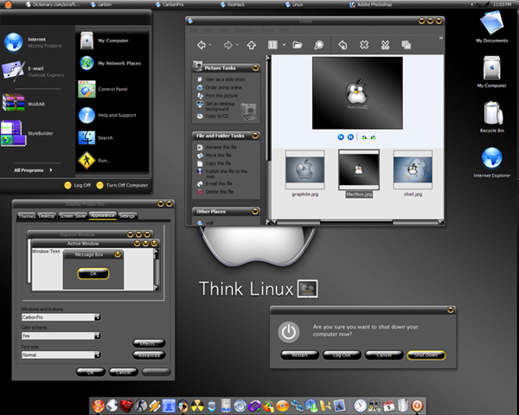Open My Network Places in the Start menu
This screenshot has height=415, width=519.
click(x=110, y=63)
